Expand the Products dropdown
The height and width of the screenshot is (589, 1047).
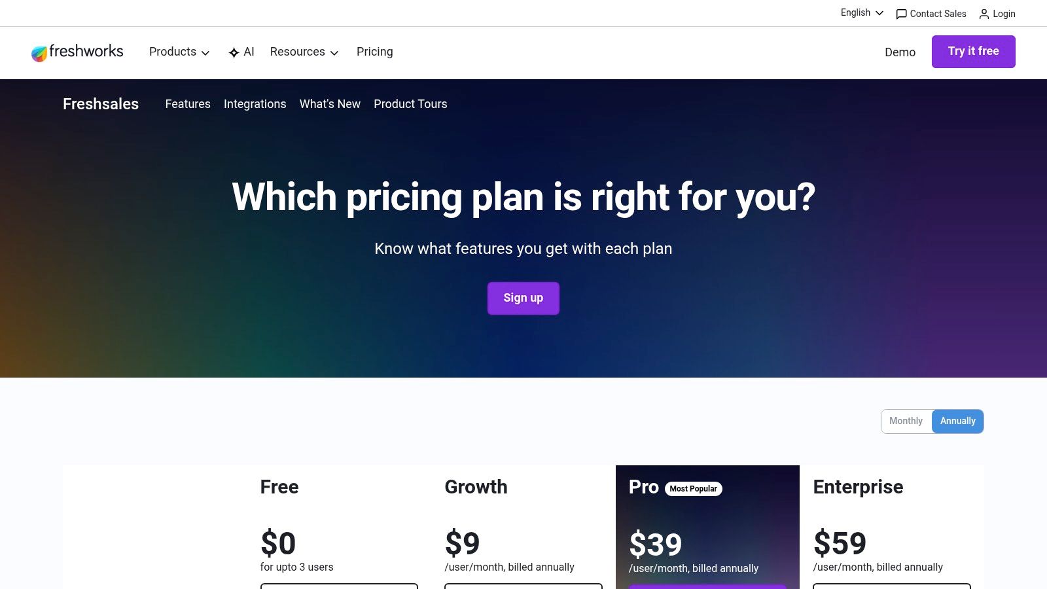pyautogui.click(x=179, y=52)
